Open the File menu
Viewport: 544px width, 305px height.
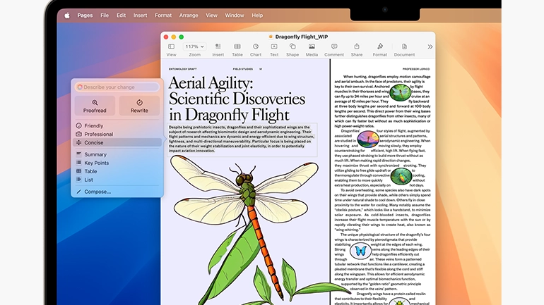tap(105, 15)
